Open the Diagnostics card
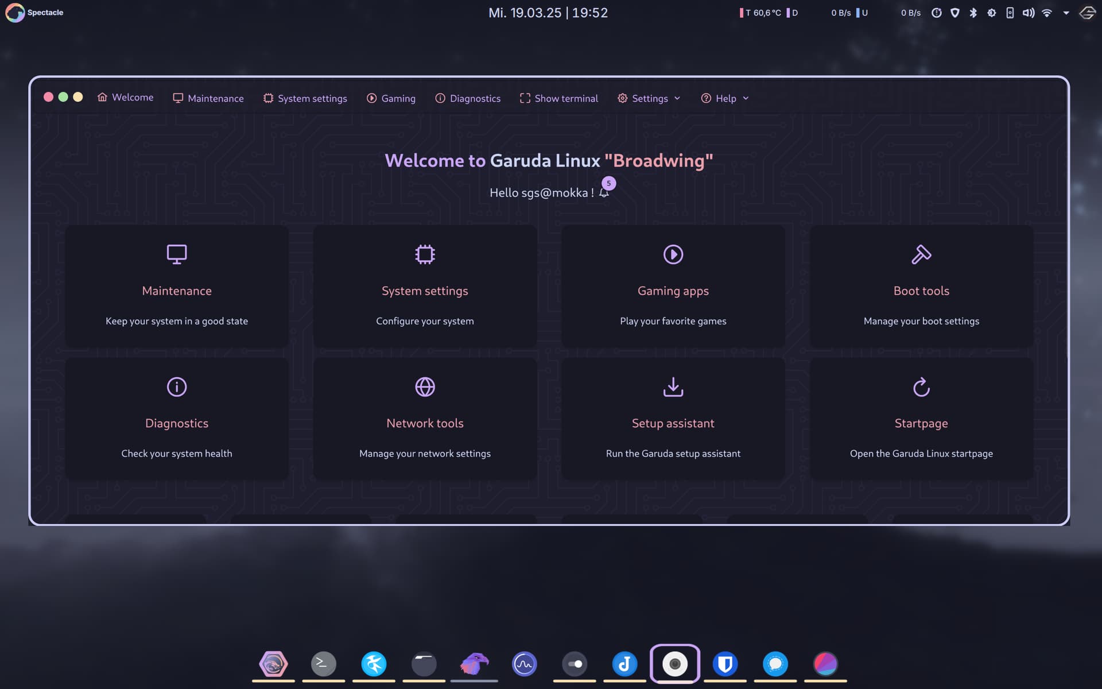 click(x=177, y=419)
